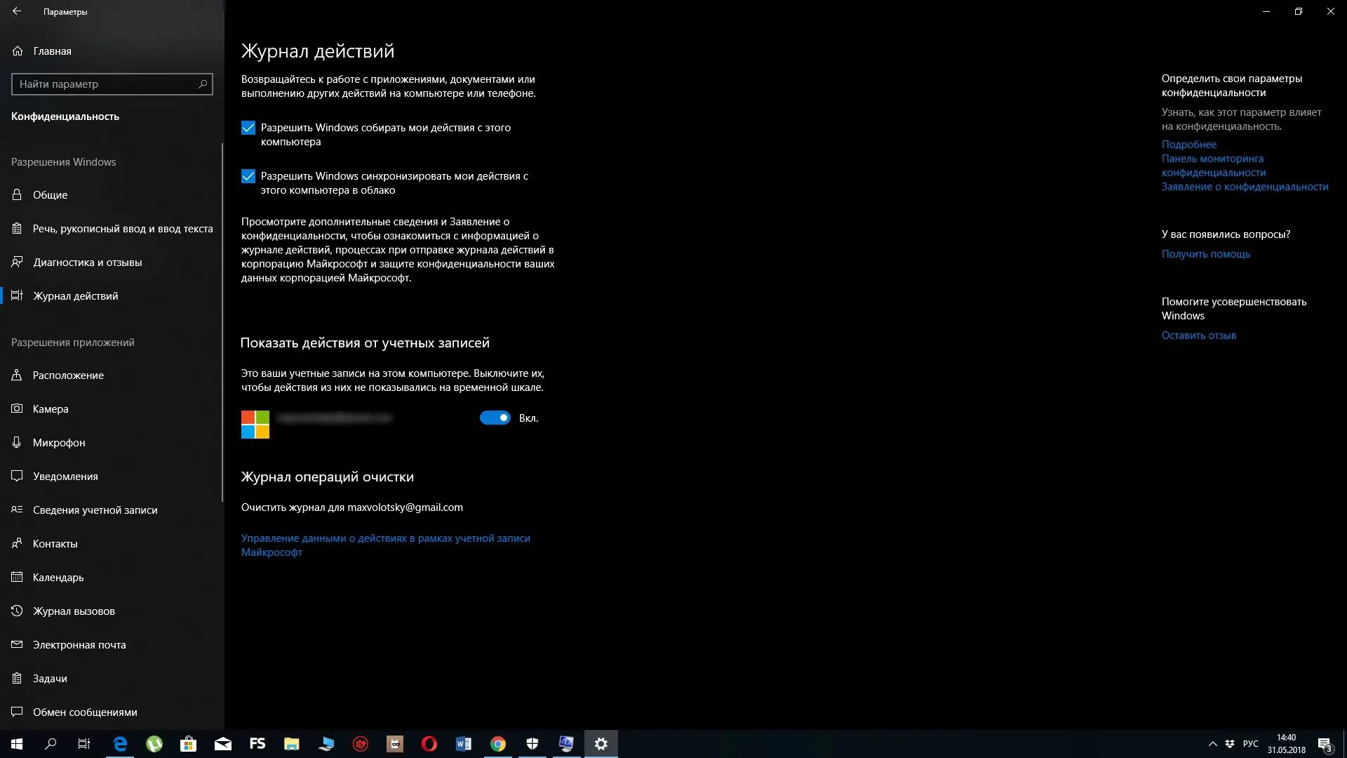Open the РУС language switcher
This screenshot has width=1347, height=758.
(1250, 744)
